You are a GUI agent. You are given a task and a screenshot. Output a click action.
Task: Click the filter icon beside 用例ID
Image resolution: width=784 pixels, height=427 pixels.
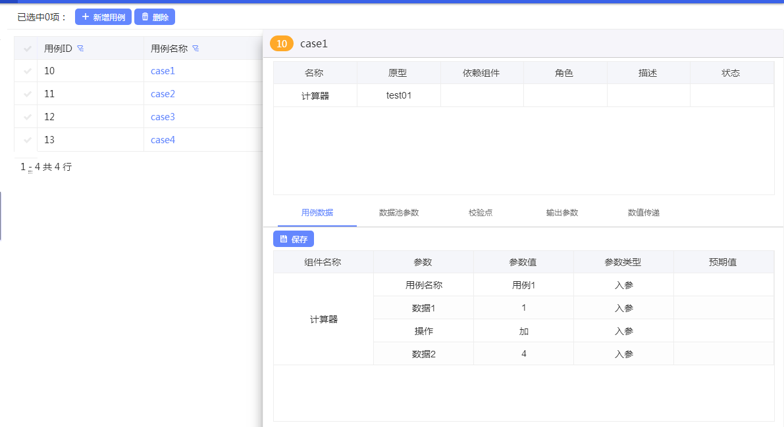80,49
